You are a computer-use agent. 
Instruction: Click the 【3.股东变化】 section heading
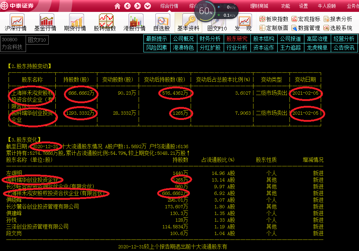[x=24, y=140]
